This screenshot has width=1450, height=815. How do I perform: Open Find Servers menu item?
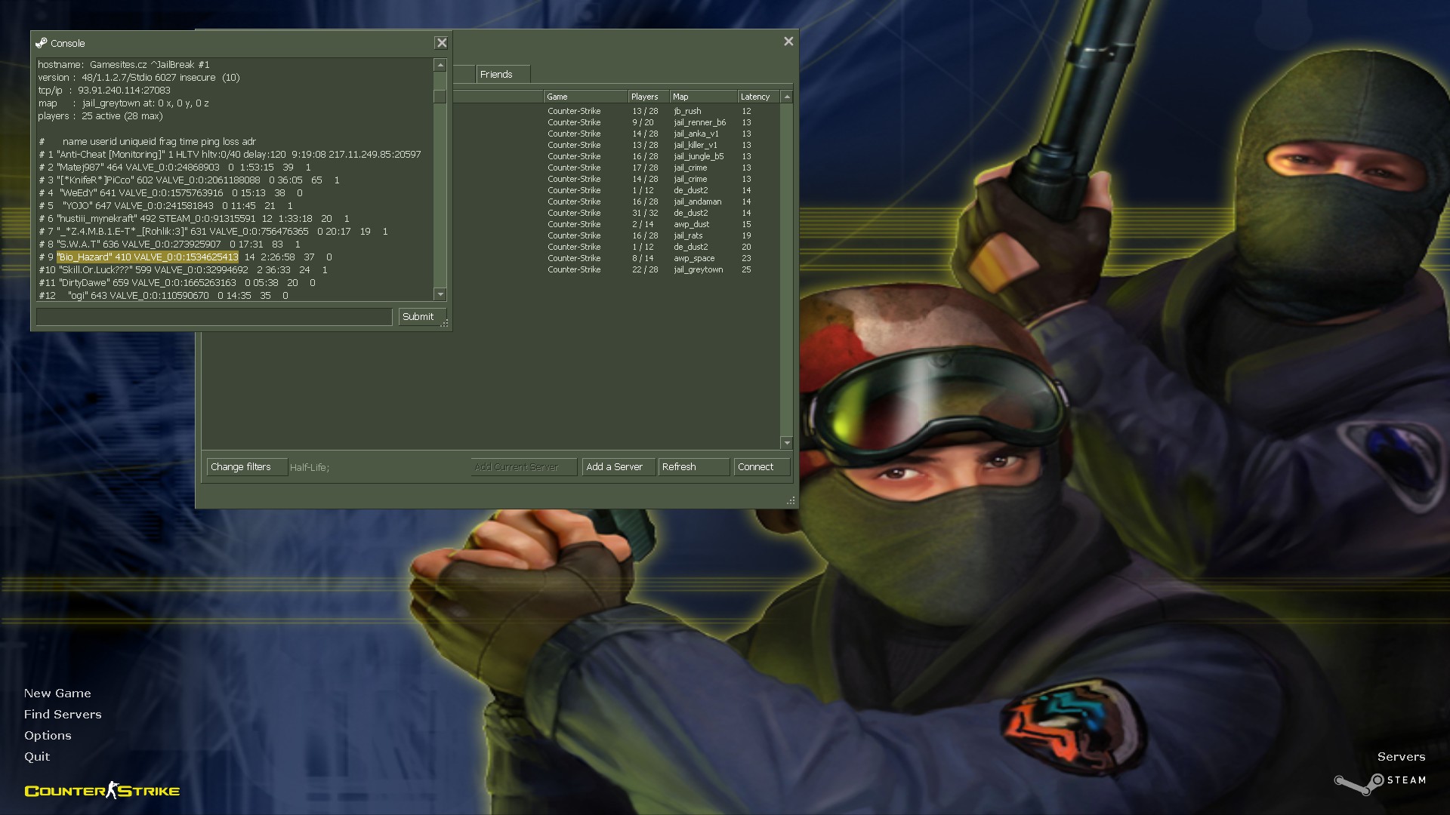63,714
